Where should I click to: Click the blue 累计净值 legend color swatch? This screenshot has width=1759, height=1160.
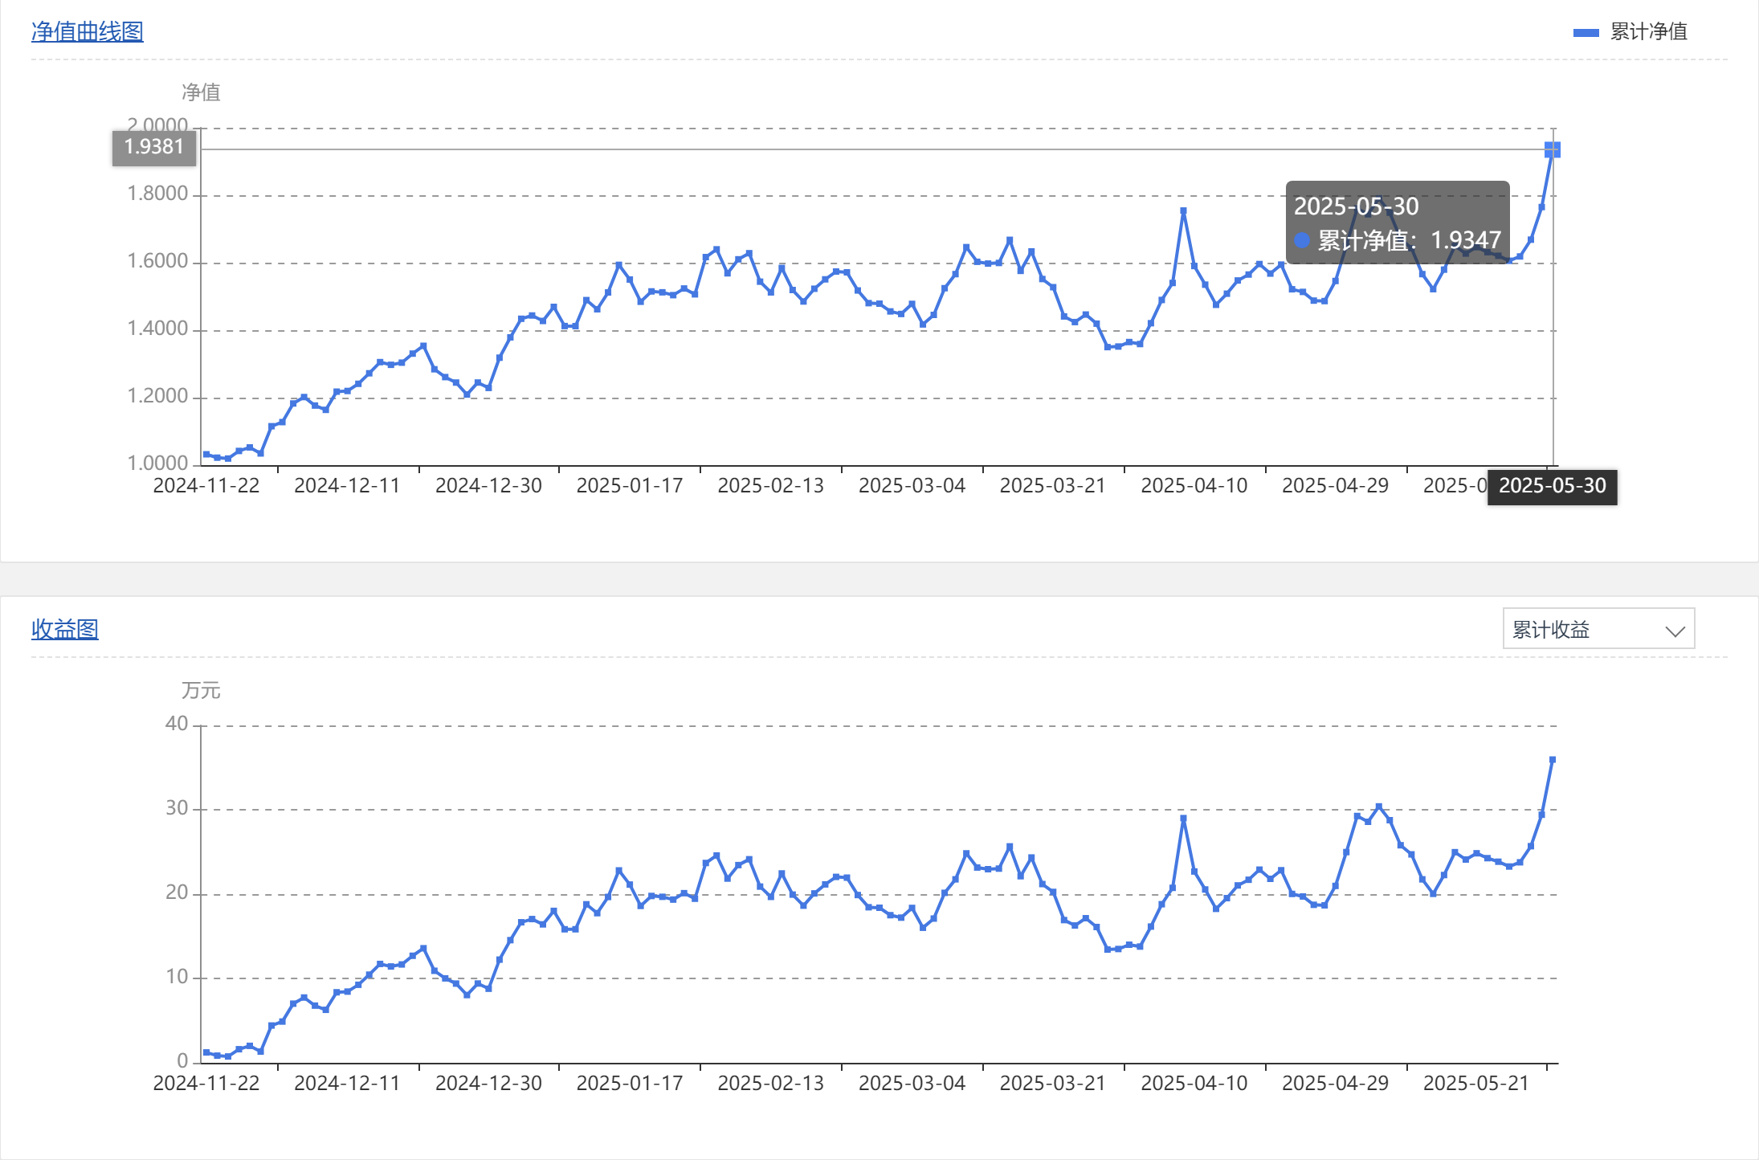(1586, 33)
